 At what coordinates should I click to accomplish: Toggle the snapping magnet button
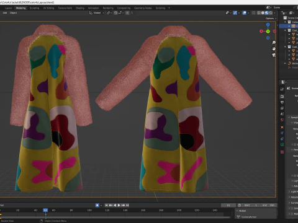click(x=115, y=13)
